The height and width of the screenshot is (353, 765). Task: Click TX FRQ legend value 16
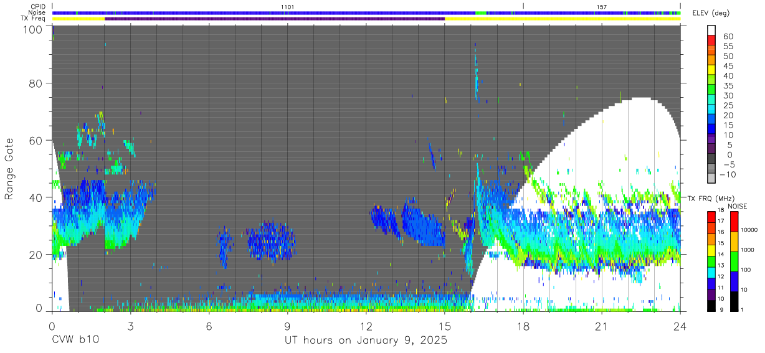coord(720,232)
